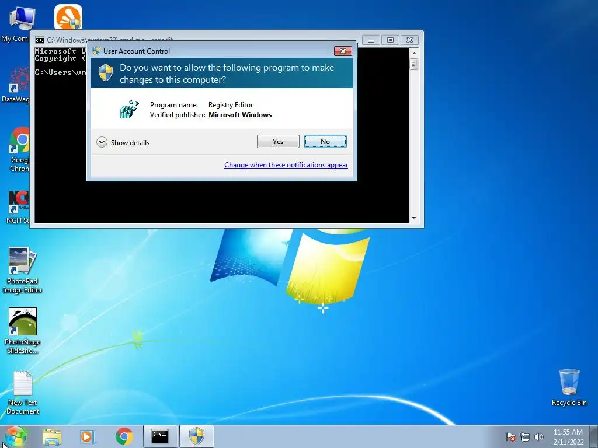Open Windows Media Player from taskbar
Viewport: 598px width, 448px height.
[x=88, y=436]
